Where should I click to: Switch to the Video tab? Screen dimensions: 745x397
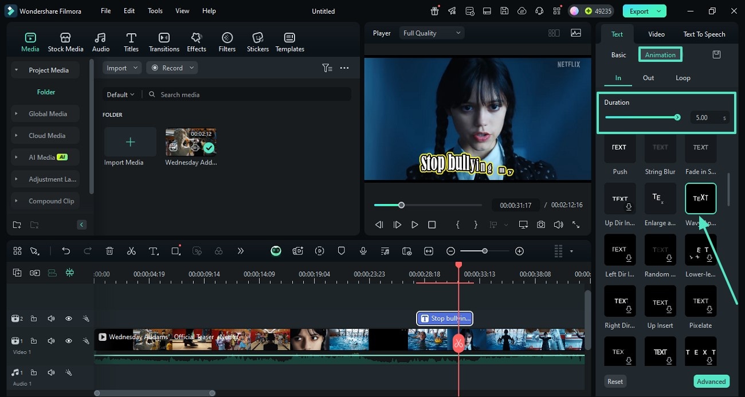[x=656, y=34]
